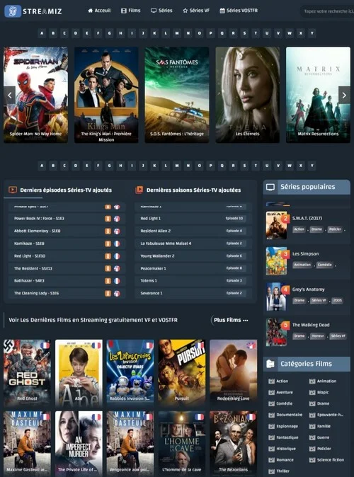Click Policier tag under S.W.A.T.
The width and height of the screenshot is (354, 477).
(x=335, y=229)
